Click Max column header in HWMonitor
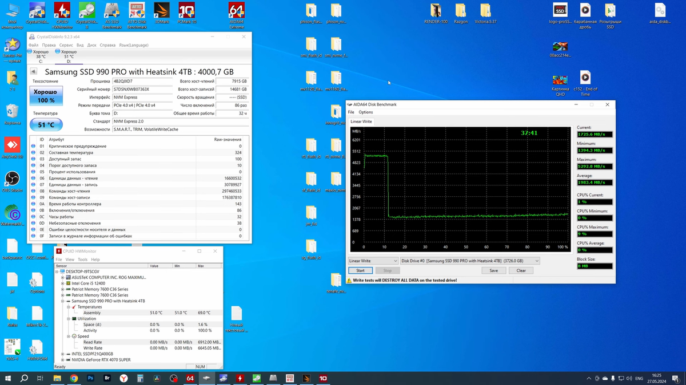 [209, 266]
